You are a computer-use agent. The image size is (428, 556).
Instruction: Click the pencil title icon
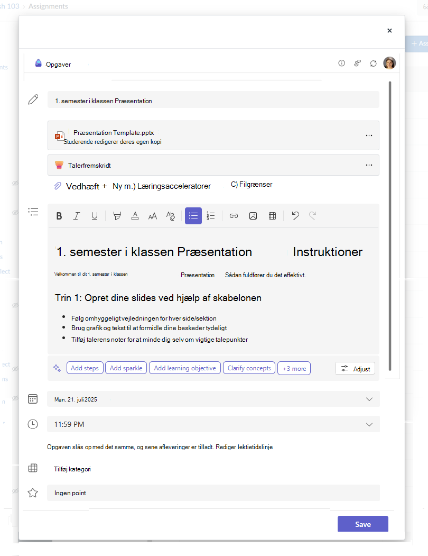coord(33,99)
